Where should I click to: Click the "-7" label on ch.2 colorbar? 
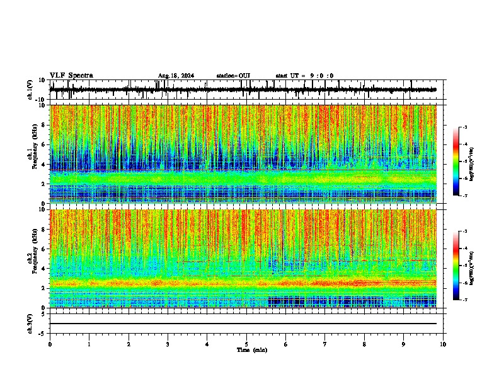point(464,300)
